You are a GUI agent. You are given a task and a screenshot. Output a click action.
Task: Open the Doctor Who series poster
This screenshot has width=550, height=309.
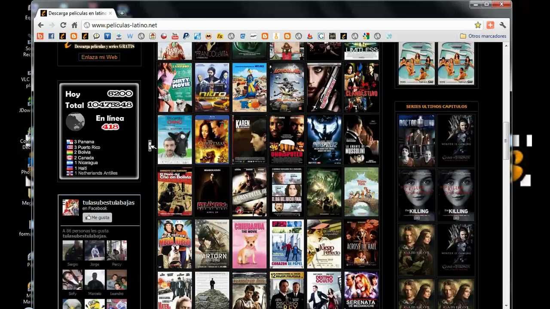(416, 140)
